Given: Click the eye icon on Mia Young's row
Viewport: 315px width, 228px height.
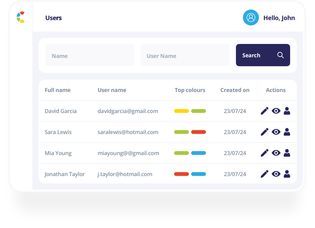Looking at the screenshot, I should click(275, 153).
